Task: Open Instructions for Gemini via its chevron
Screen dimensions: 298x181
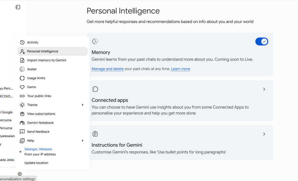Action: [264, 134]
